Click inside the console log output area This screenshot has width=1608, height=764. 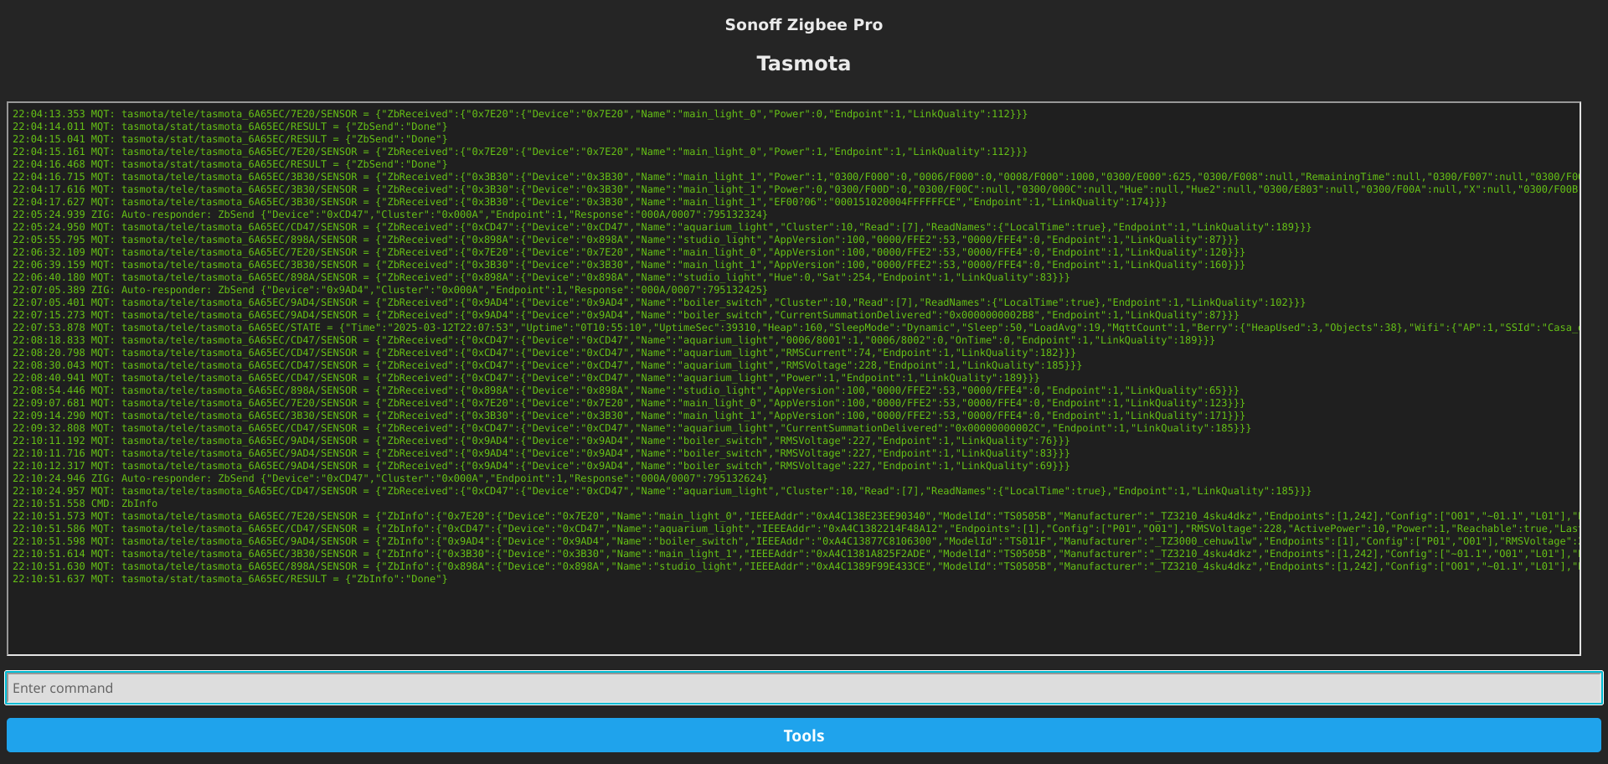click(x=794, y=379)
